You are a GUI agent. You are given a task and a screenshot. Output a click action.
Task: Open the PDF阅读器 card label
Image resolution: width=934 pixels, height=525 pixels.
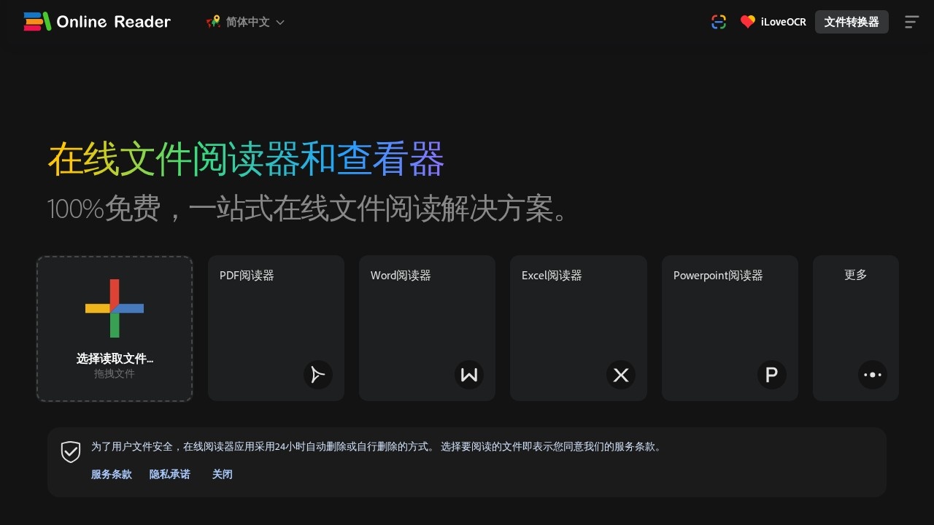click(x=247, y=276)
